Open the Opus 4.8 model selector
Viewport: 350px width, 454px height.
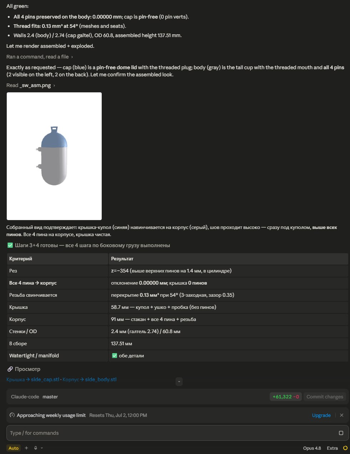tap(312, 448)
